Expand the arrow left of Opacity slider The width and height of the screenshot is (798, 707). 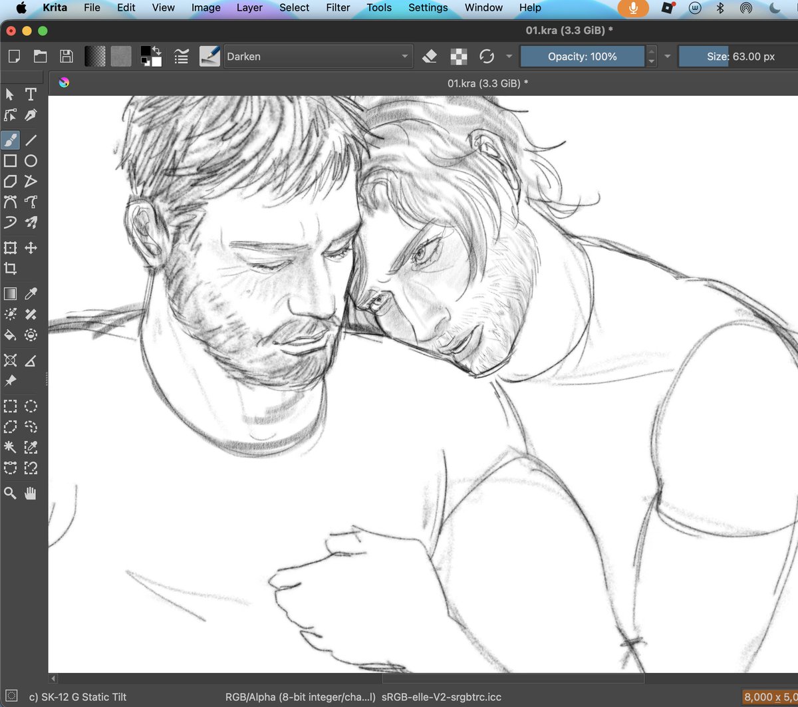point(509,57)
